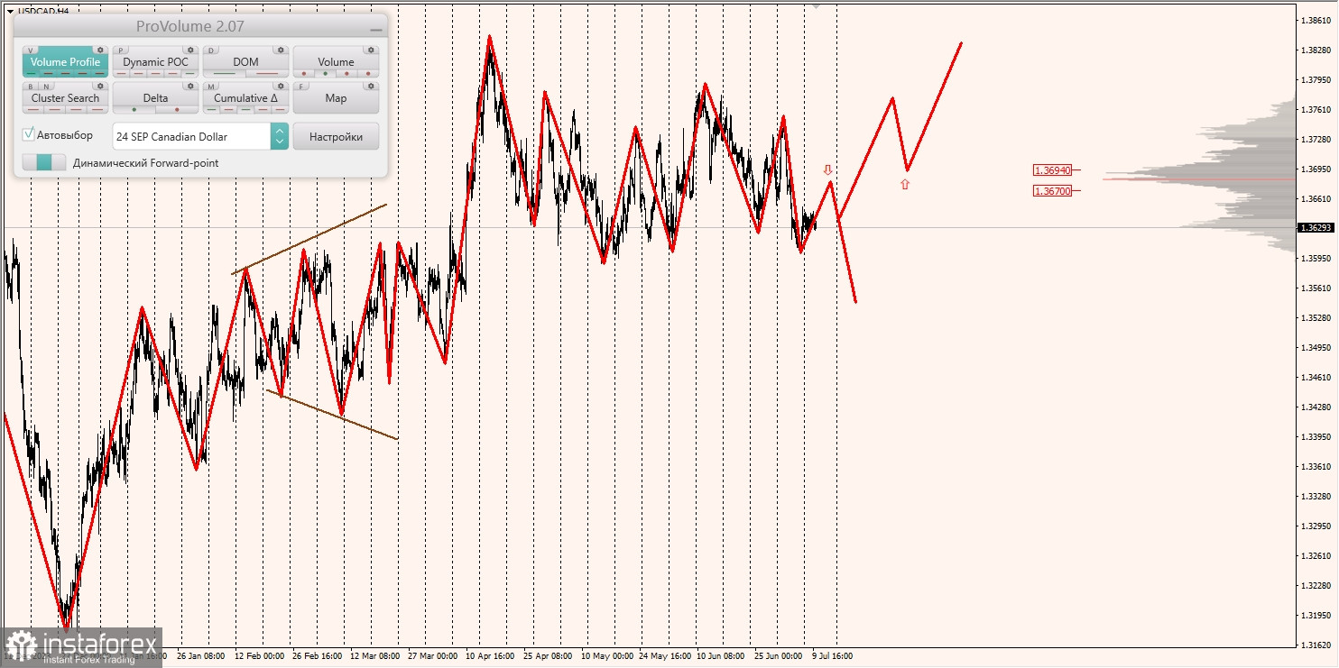Activate the Cluster Search module

tap(65, 98)
